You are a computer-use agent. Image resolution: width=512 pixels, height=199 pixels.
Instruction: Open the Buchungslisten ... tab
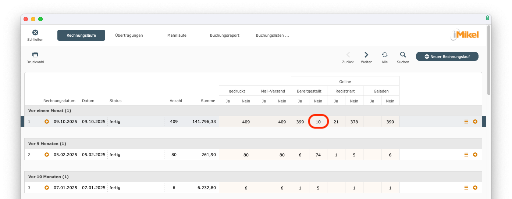[272, 35]
